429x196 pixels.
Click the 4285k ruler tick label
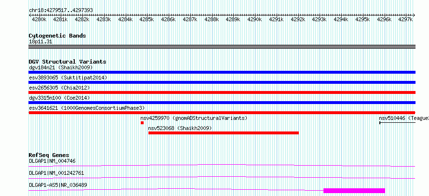click(x=147, y=19)
